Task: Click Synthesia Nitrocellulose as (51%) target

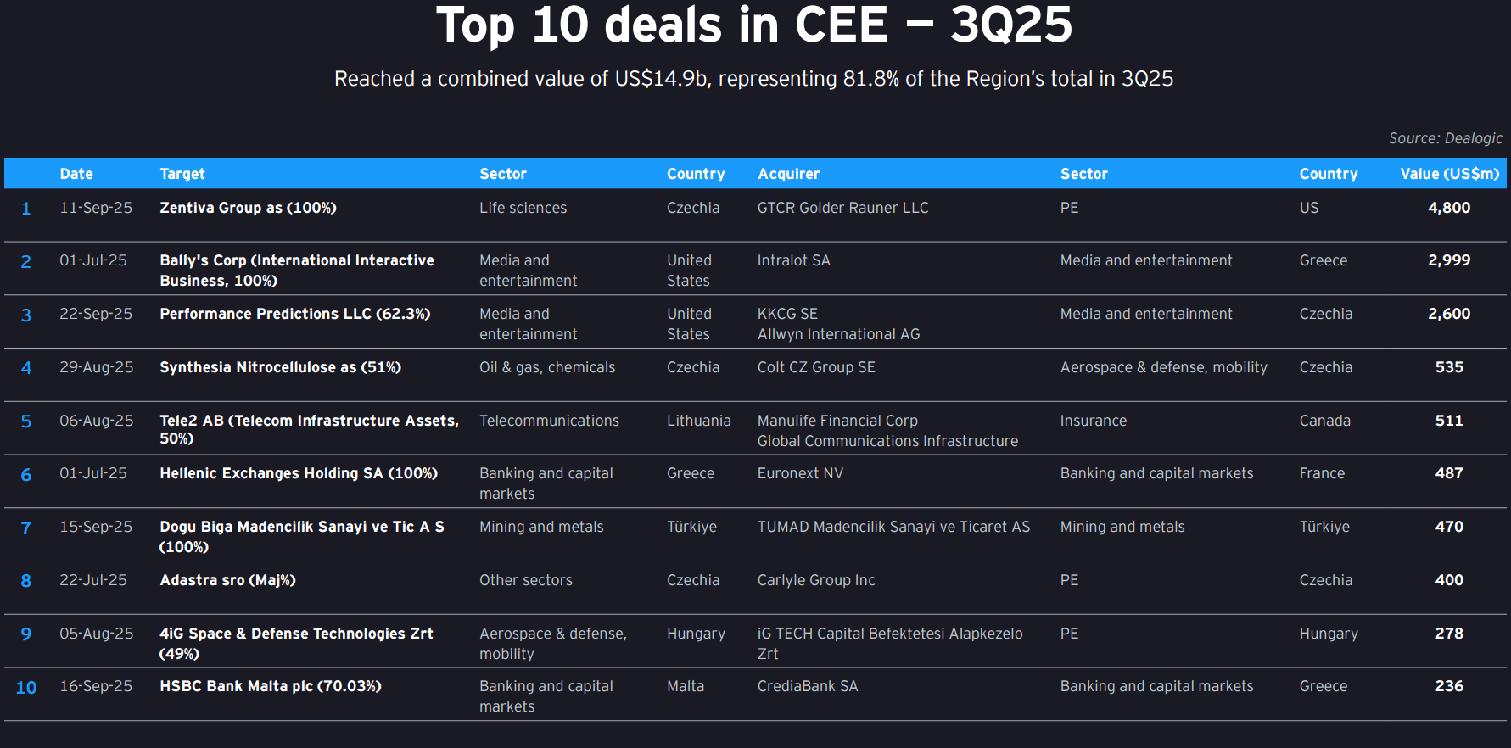Action: [280, 367]
